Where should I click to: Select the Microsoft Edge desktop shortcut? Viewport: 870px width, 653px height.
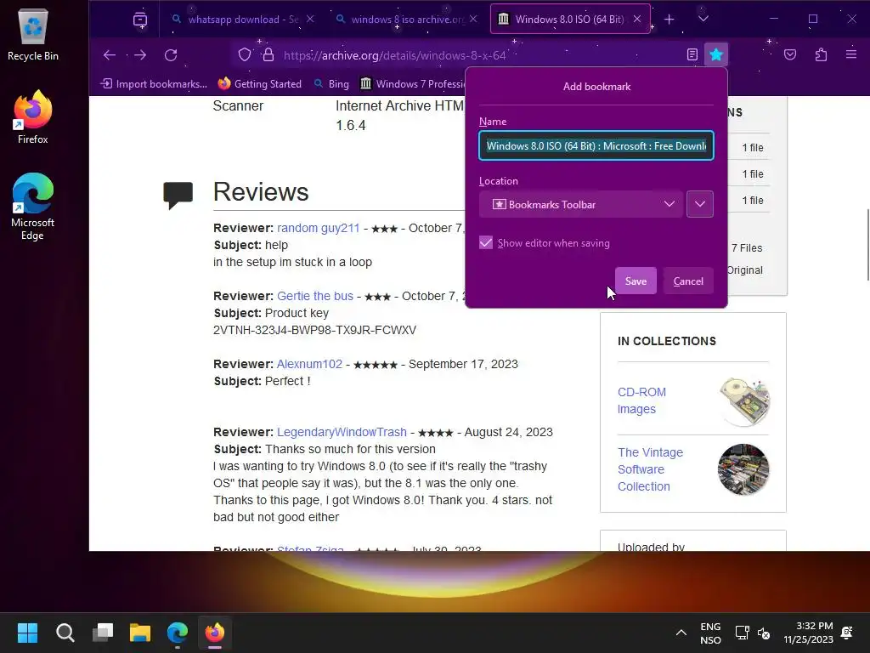coord(33,207)
